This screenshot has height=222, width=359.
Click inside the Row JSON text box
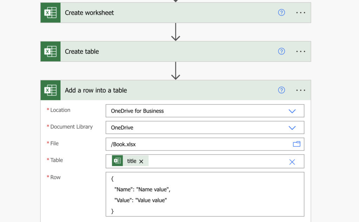(205, 194)
